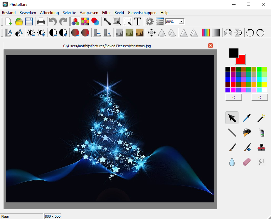This screenshot has width=271, height=219.
Task: Open the Filter menu
Action: pos(106,13)
